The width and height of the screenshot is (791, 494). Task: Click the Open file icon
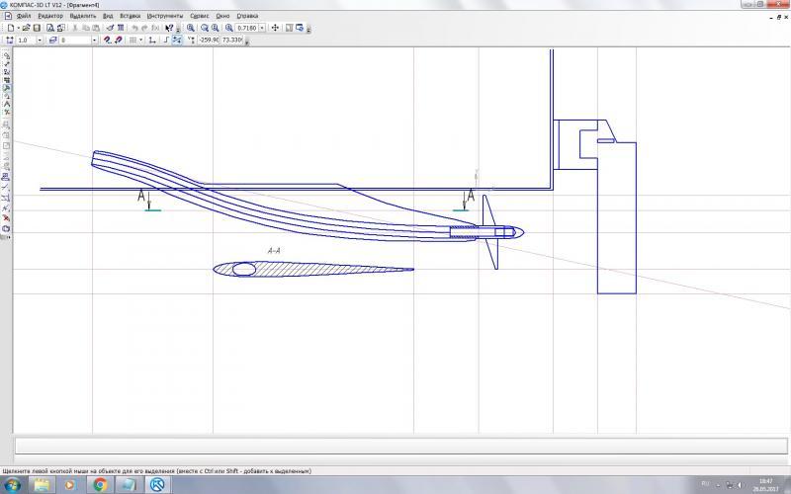(x=26, y=28)
